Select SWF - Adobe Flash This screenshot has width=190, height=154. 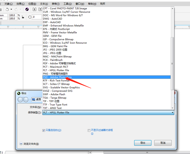point(107,95)
